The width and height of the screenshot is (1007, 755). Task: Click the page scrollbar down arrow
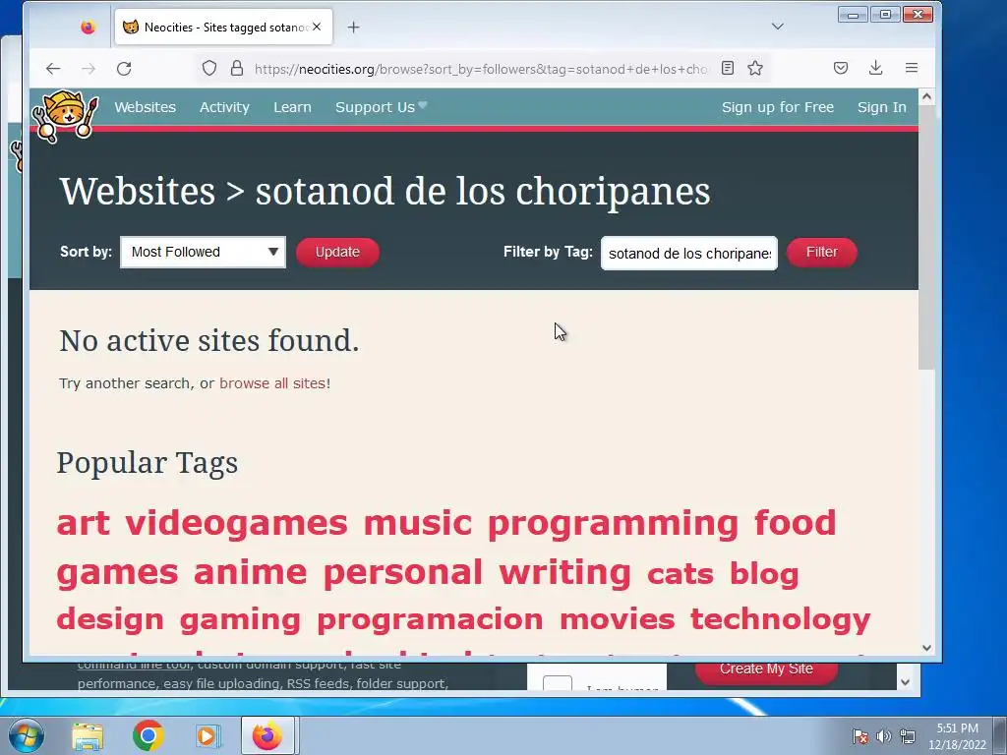click(926, 648)
